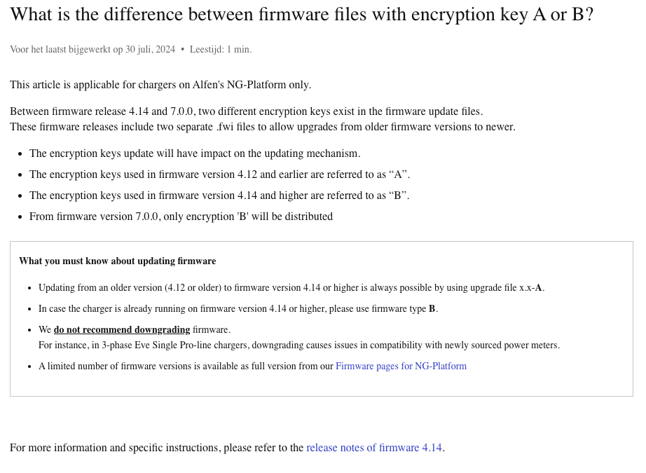Click the bullet describing encryption keys referred to as "A"
Image resolution: width=646 pixels, height=473 pixels.
(x=219, y=174)
